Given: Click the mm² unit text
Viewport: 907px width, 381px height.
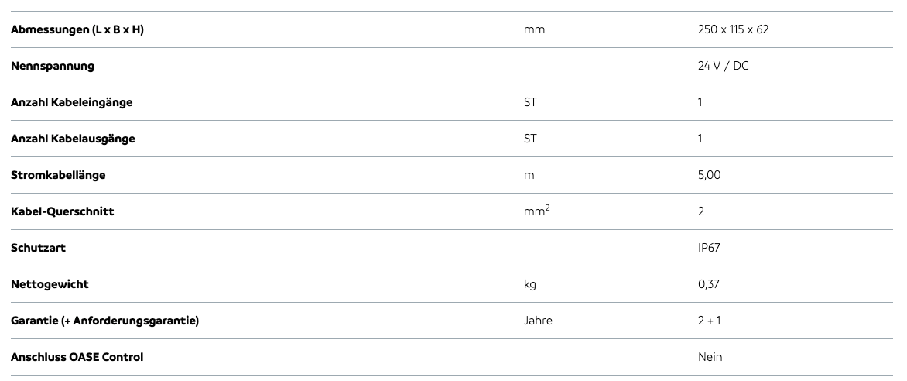Looking at the screenshot, I should (536, 211).
